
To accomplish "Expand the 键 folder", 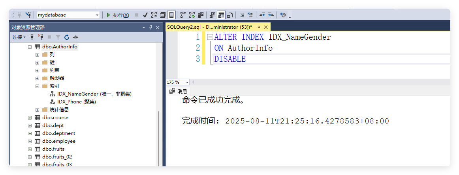I will [x=37, y=63].
